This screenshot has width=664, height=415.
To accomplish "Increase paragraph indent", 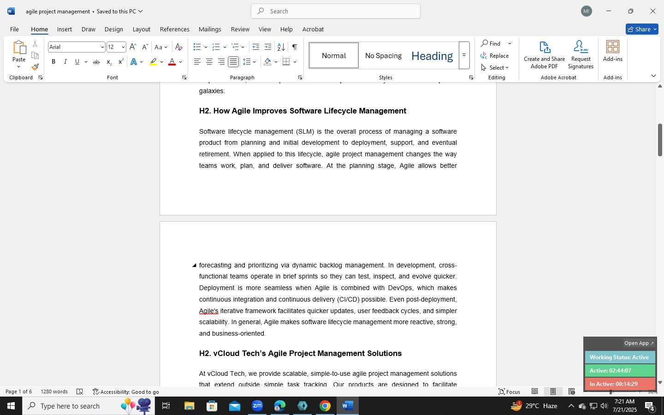I will (x=268, y=47).
